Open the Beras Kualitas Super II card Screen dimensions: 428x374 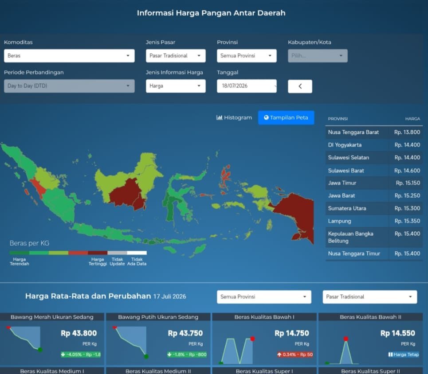coord(370,371)
